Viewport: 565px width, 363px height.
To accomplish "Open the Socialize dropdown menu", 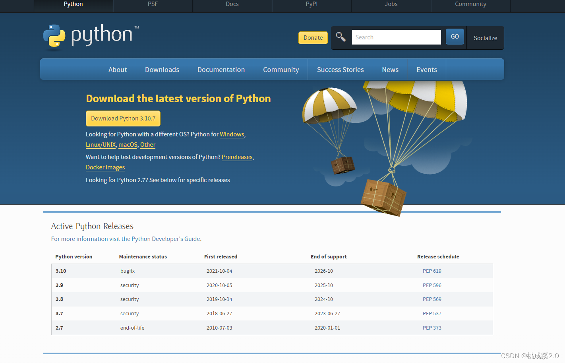I will point(485,38).
